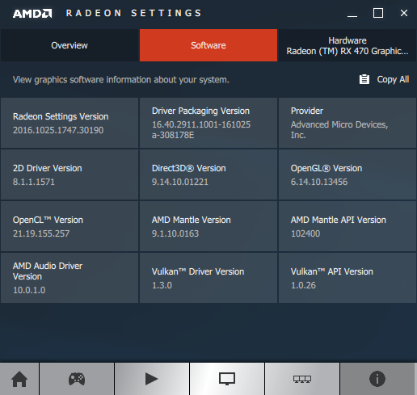Screen dimensions: 417x395
Task: Click the clipboard Copy All icon
Action: point(364,79)
